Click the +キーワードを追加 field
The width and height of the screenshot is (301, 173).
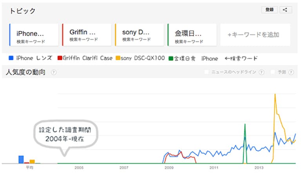pyautogui.click(x=254, y=35)
